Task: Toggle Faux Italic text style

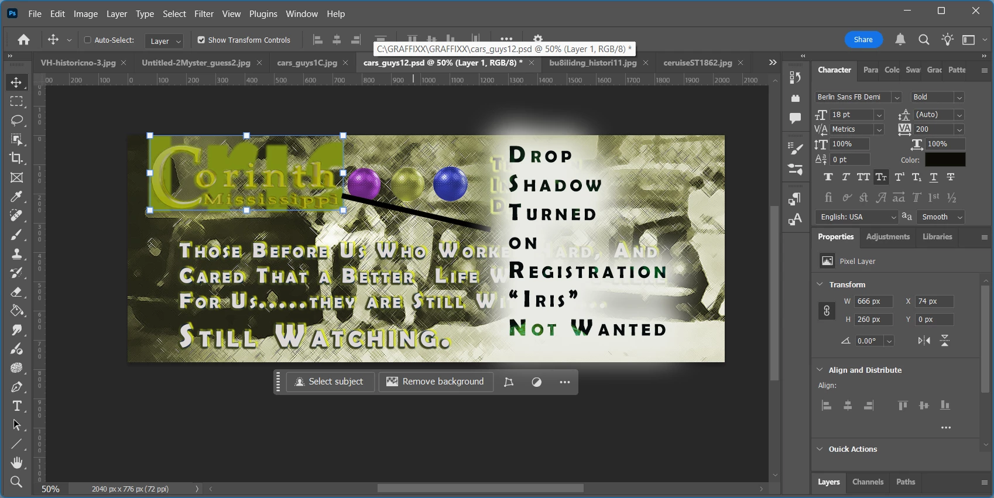Action: click(845, 177)
